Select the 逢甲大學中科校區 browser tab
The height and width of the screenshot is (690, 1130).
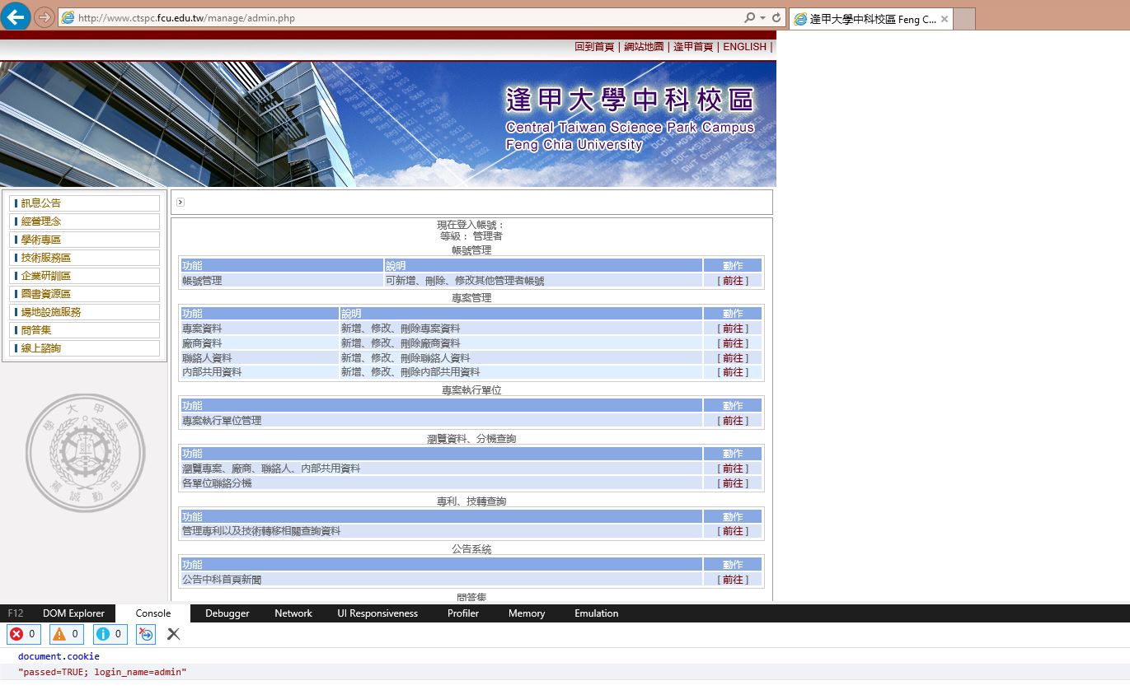871,19
